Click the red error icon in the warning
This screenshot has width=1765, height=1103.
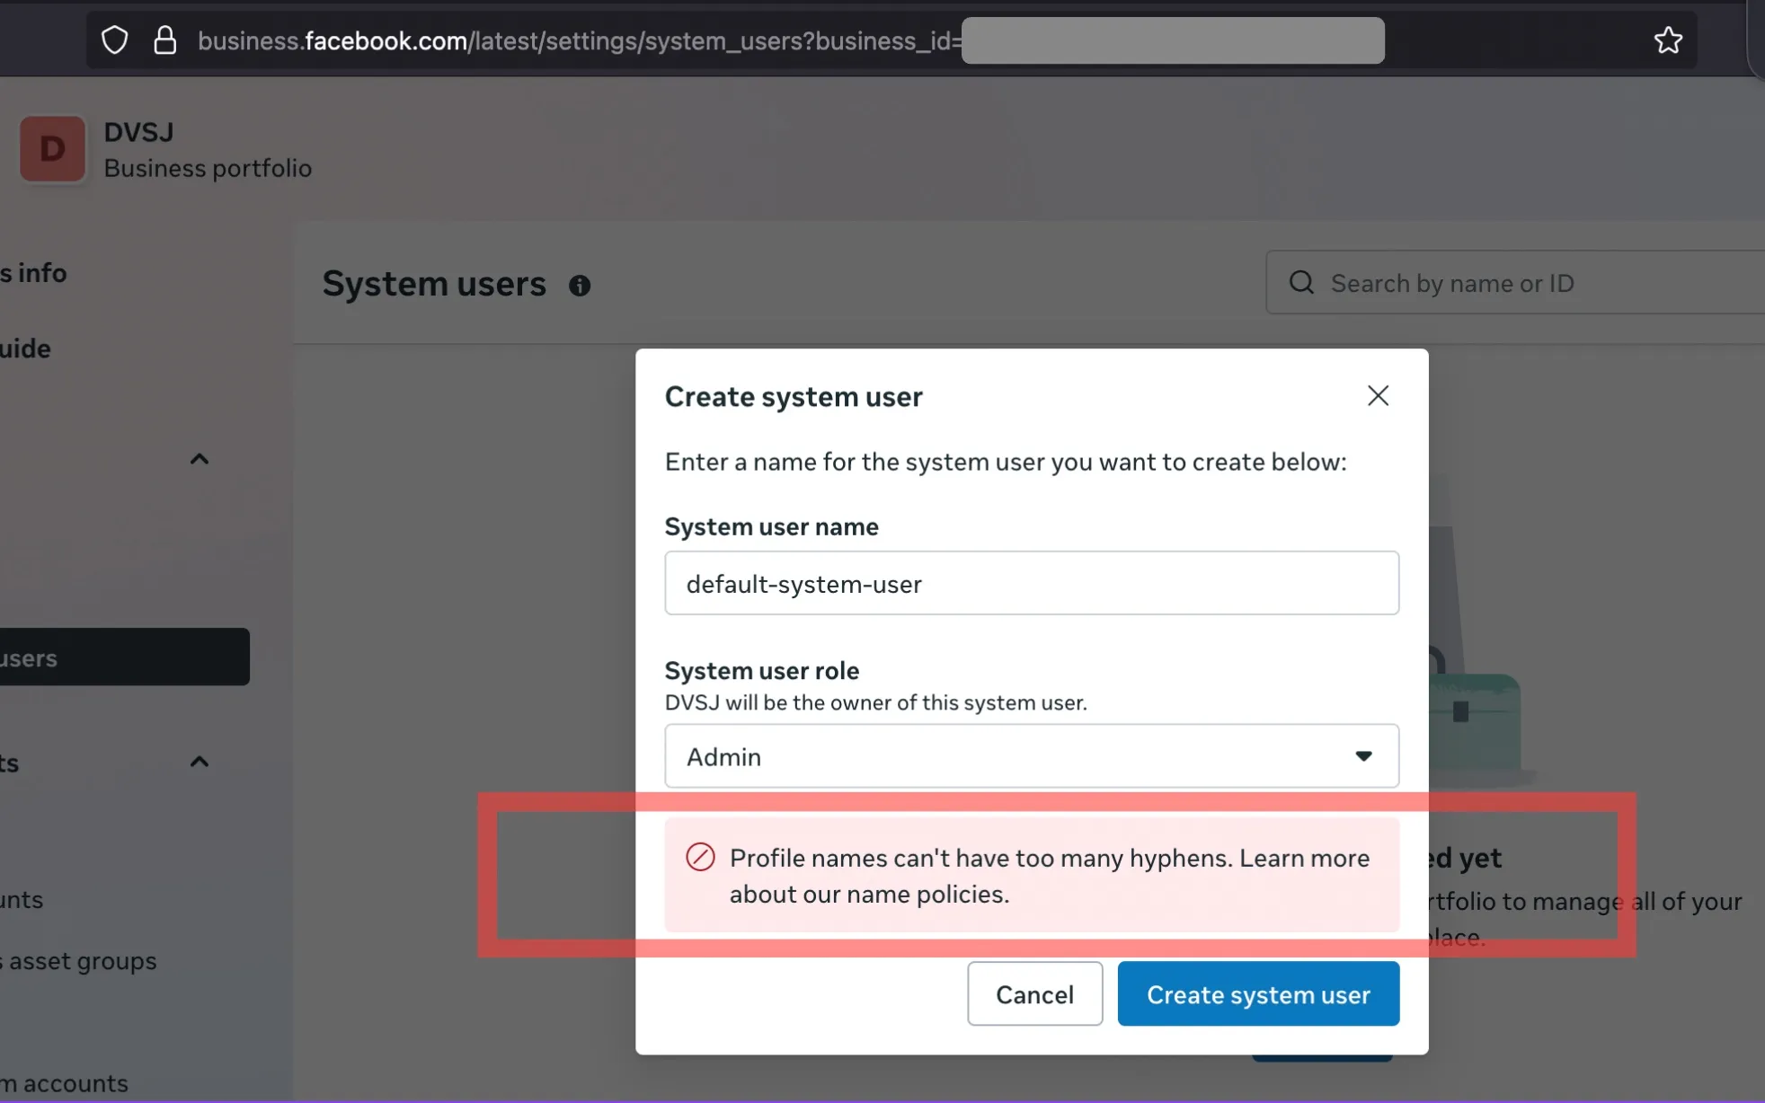700,857
